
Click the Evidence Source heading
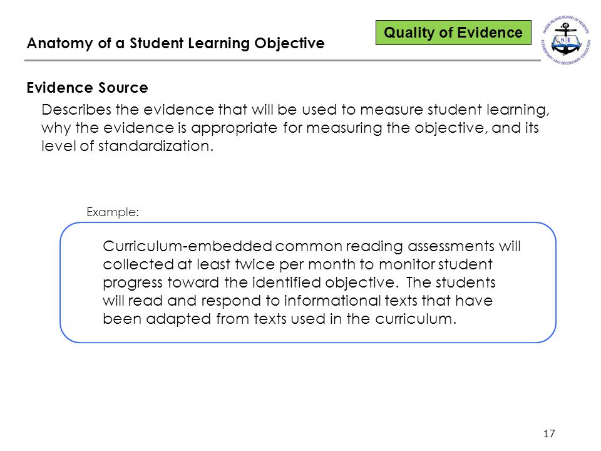pyautogui.click(x=88, y=88)
